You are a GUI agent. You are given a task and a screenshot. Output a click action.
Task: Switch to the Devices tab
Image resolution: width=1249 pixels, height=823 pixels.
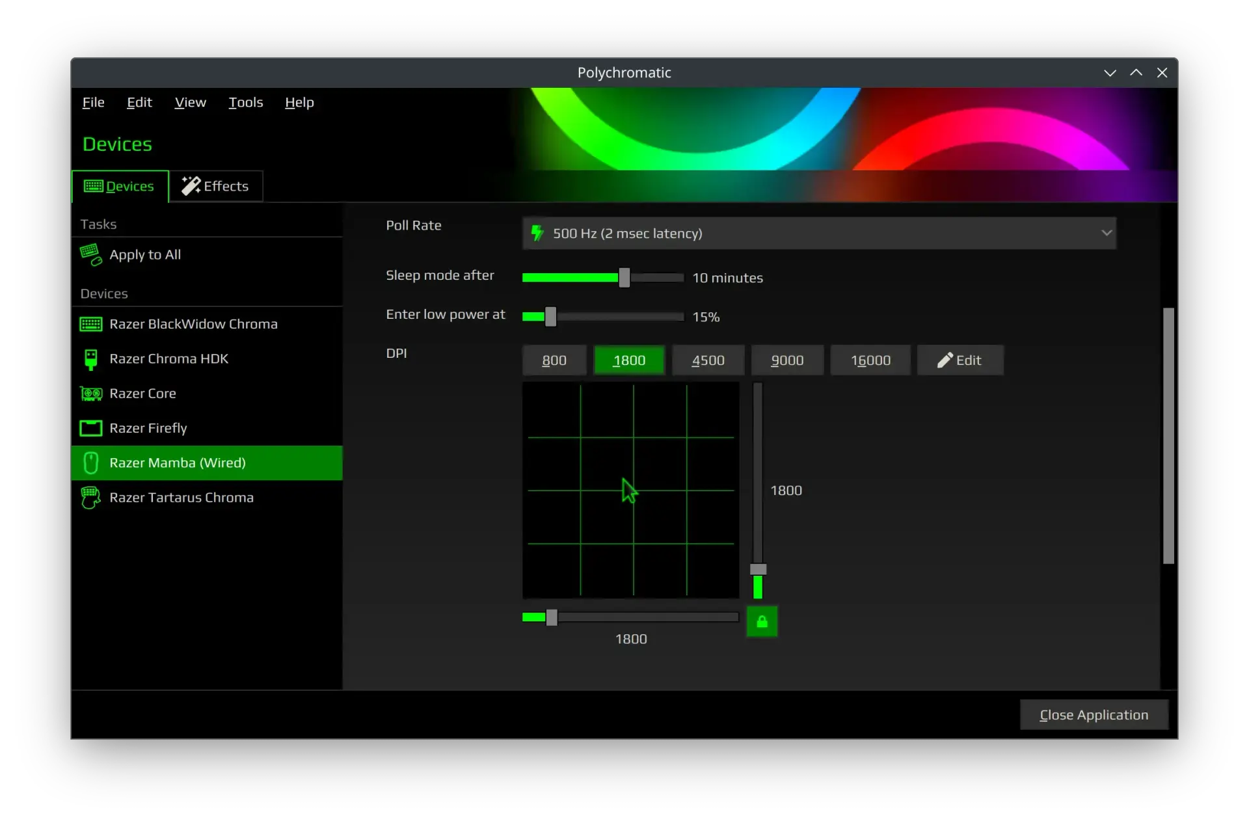tap(120, 186)
